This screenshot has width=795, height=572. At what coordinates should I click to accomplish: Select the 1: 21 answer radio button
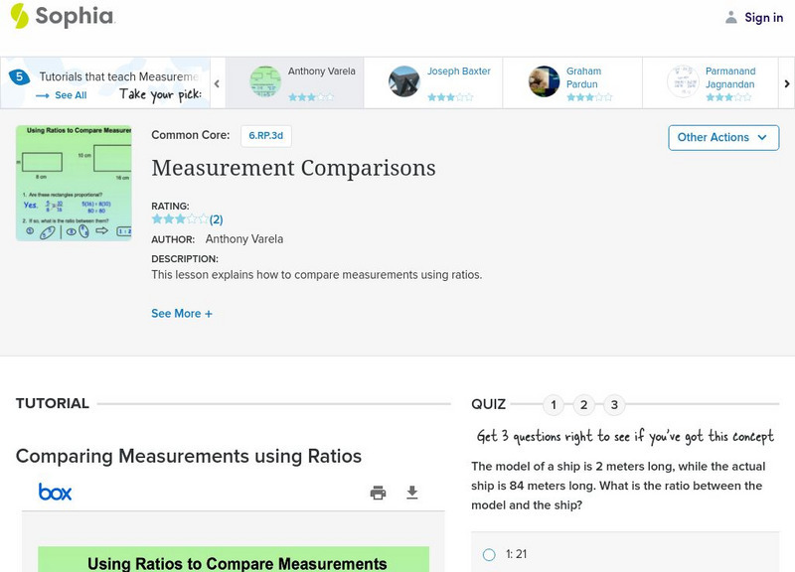coord(489,555)
